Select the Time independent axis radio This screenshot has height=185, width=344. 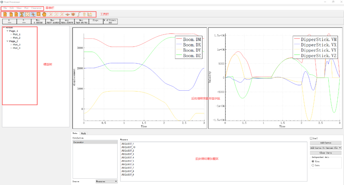tap(313, 161)
